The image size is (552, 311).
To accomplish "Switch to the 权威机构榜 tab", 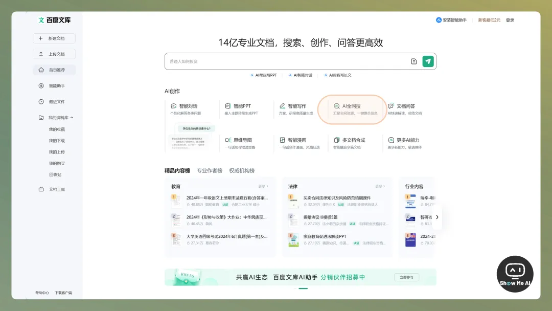I will (242, 170).
